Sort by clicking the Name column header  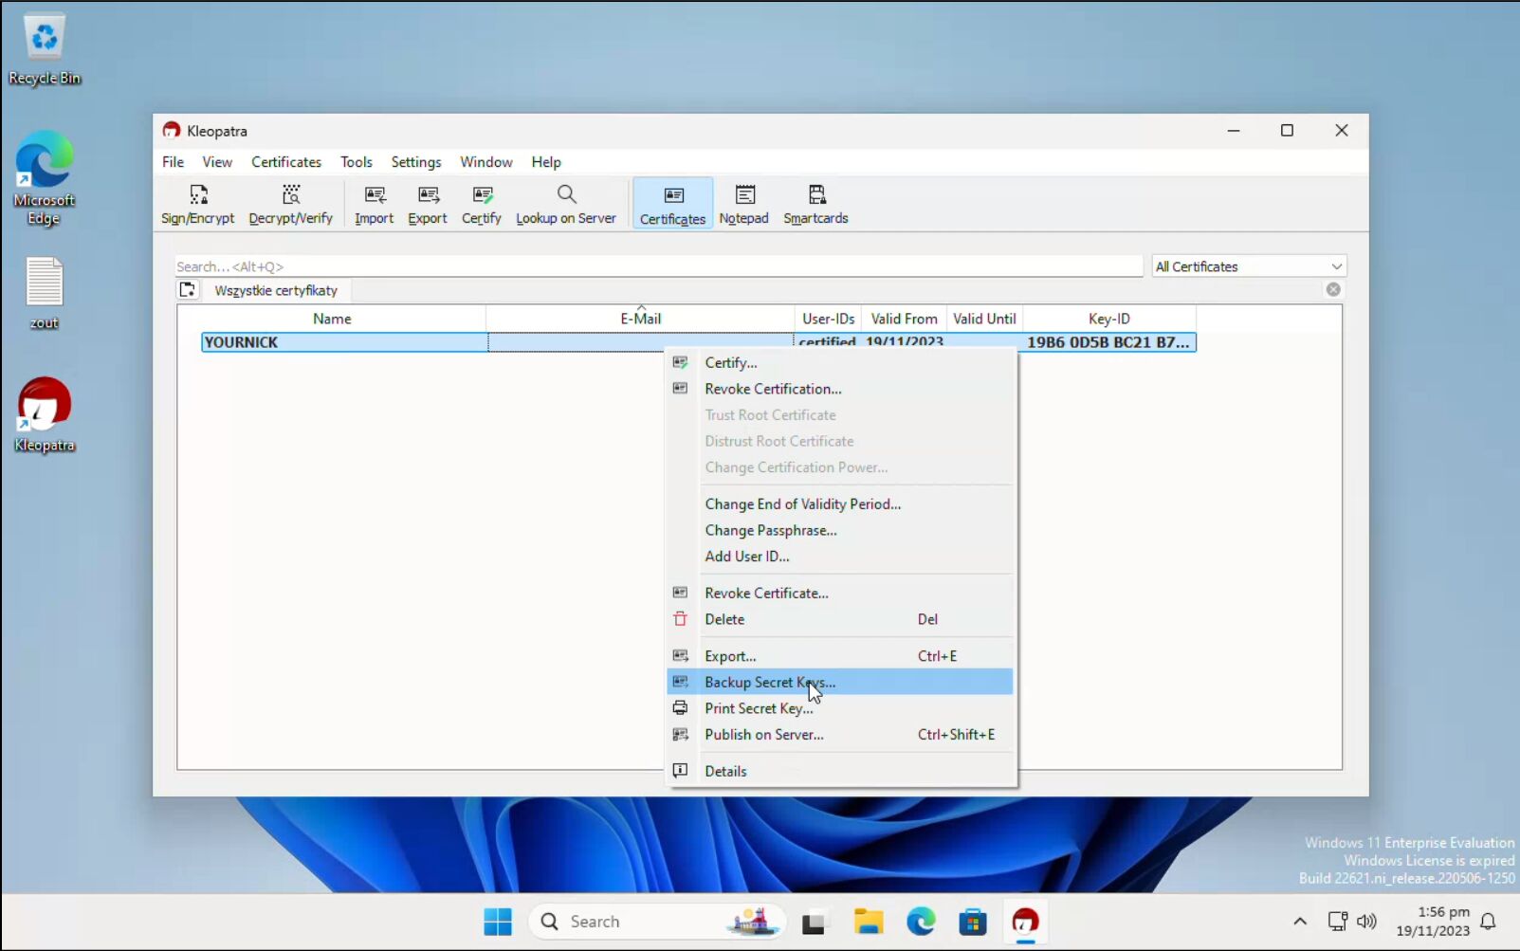point(332,319)
